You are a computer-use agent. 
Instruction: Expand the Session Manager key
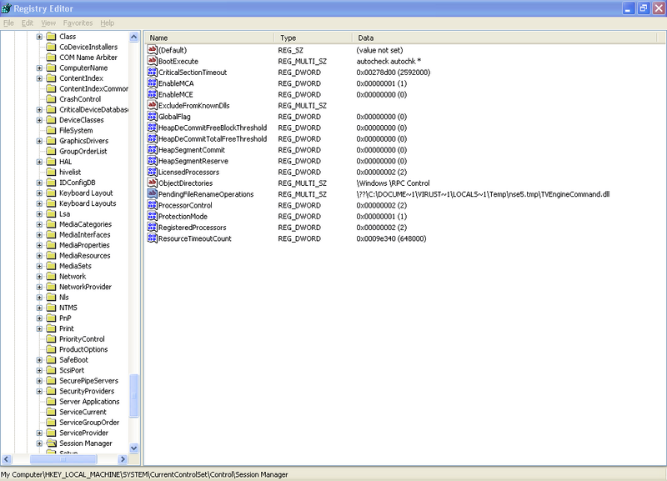39,443
